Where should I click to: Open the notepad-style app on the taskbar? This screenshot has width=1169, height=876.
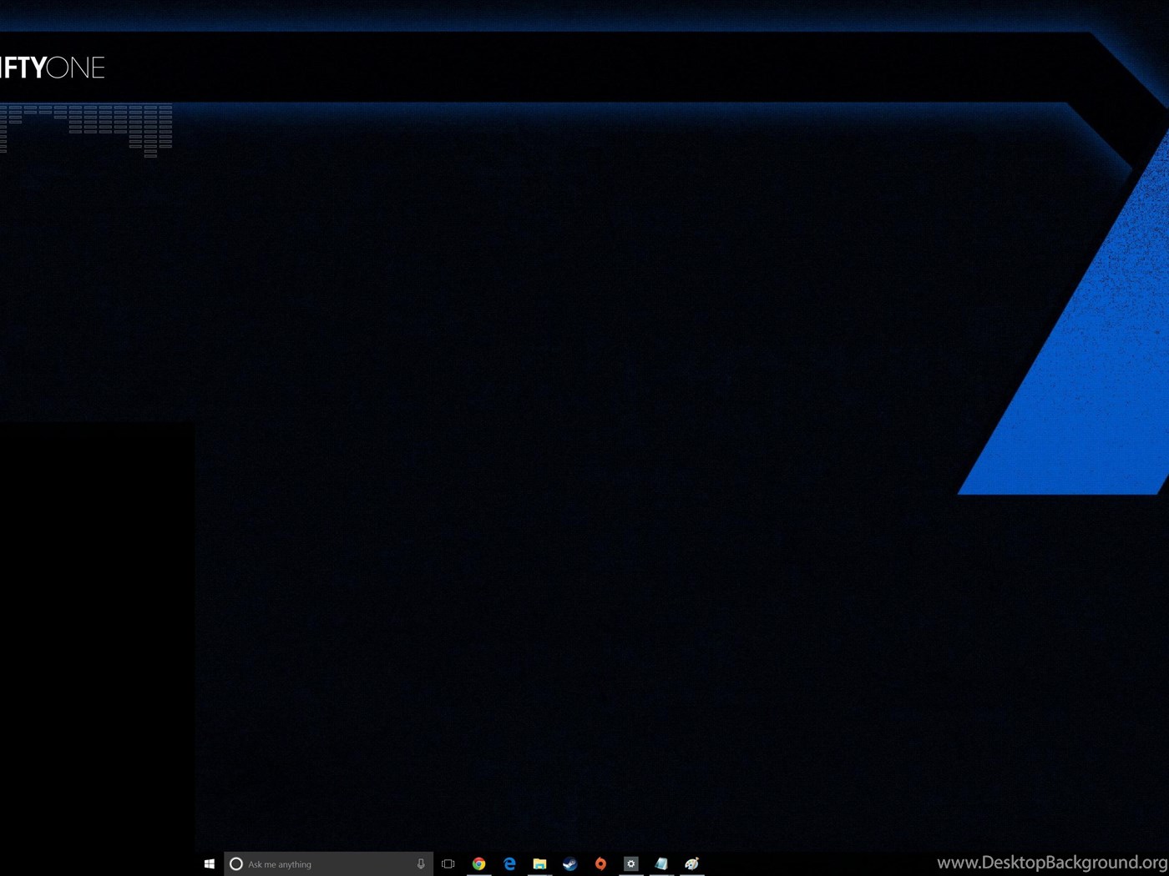(x=661, y=864)
